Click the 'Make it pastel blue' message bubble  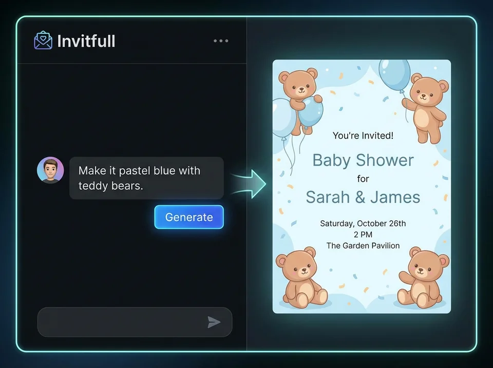click(x=146, y=178)
